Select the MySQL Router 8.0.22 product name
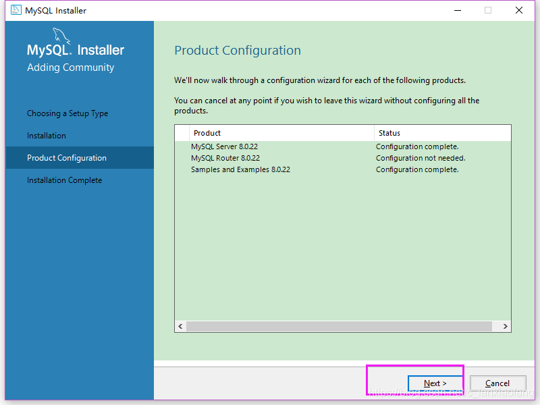 click(x=225, y=158)
